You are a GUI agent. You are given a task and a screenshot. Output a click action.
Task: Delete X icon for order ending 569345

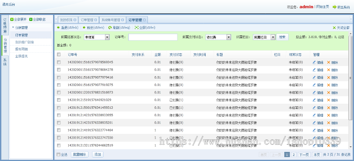(x=328, y=62)
